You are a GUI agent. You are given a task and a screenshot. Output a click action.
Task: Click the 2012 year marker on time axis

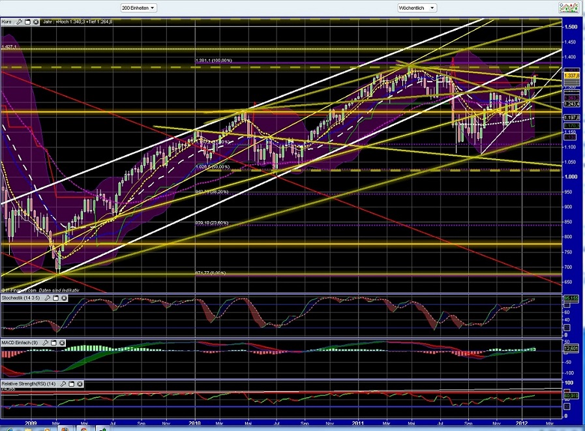coord(522,423)
